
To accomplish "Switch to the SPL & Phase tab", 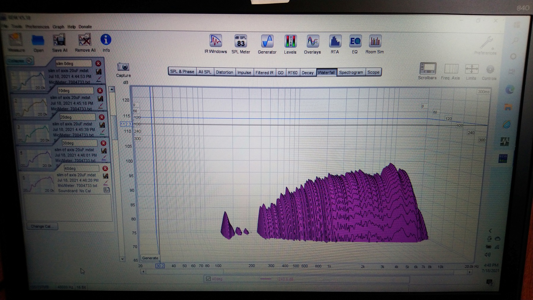I will click(182, 71).
